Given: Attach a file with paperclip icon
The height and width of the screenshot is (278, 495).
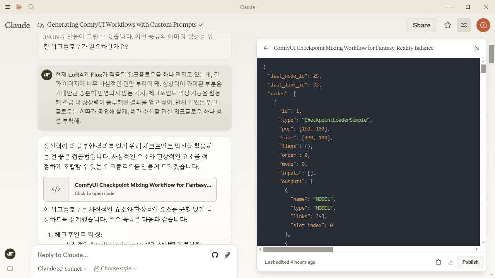Looking at the screenshot, I should point(227,255).
